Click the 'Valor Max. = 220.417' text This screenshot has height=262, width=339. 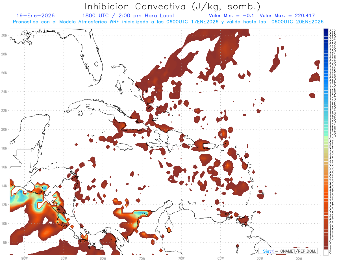click(x=287, y=16)
